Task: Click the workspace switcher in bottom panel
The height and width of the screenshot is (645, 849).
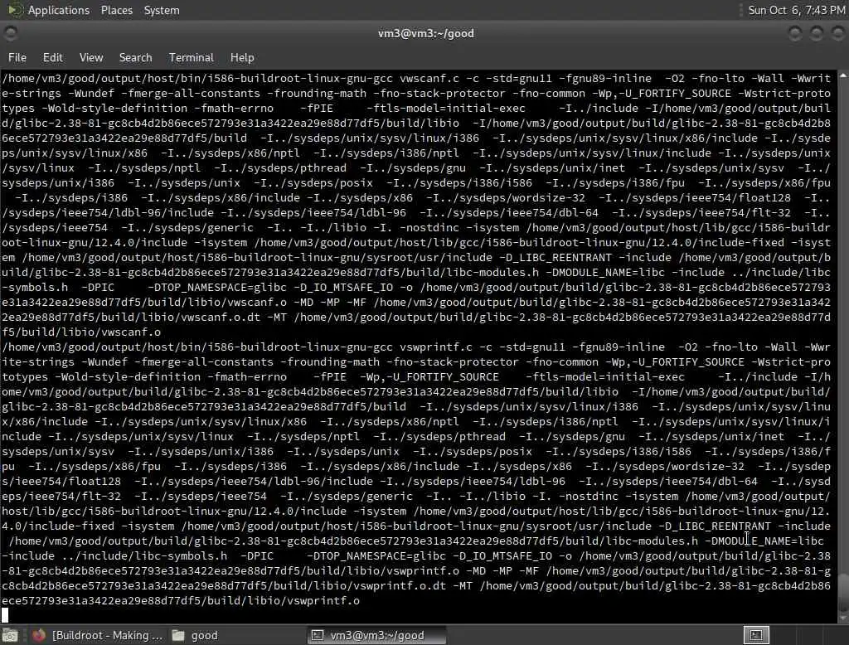Action: [756, 635]
